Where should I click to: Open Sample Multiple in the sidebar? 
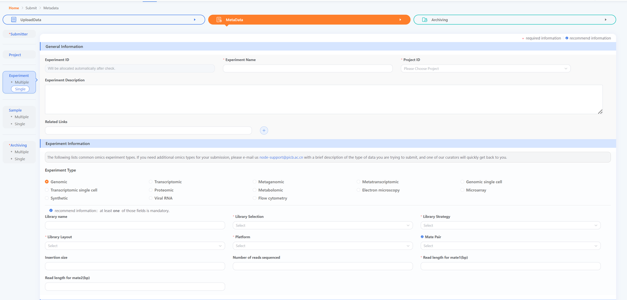(x=22, y=117)
